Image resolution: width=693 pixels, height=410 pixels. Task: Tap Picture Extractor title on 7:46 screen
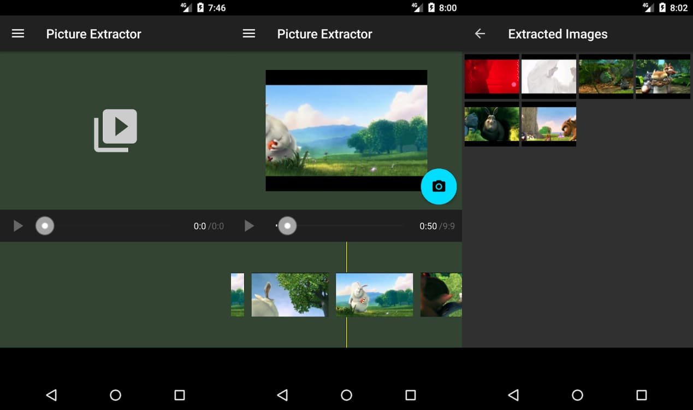coord(93,34)
